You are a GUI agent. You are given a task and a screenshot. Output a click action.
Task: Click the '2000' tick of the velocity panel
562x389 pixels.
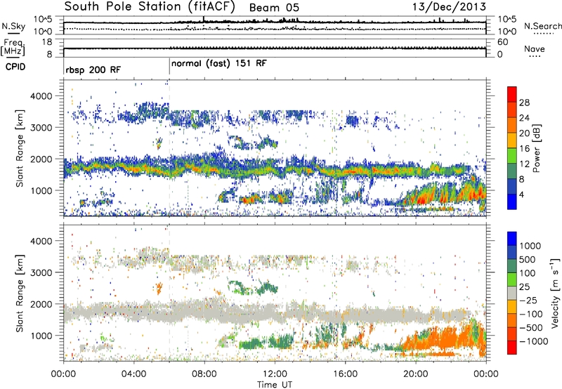click(x=41, y=304)
